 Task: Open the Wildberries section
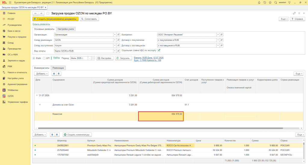[13, 90]
